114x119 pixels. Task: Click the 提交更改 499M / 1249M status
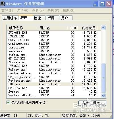(x=81, y=116)
